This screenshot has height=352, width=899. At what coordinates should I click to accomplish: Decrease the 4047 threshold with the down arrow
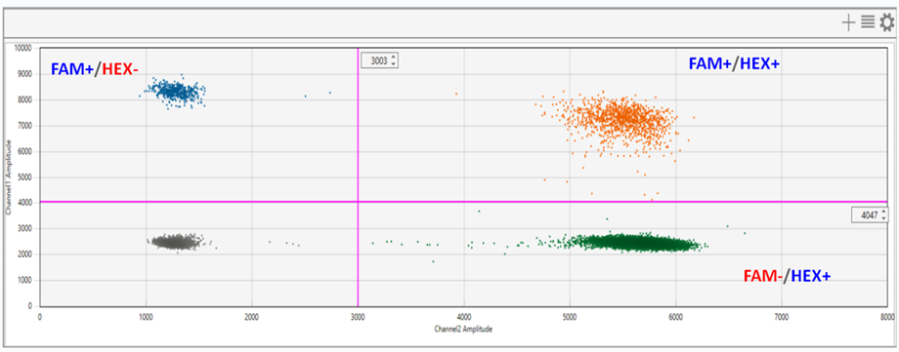(x=884, y=218)
